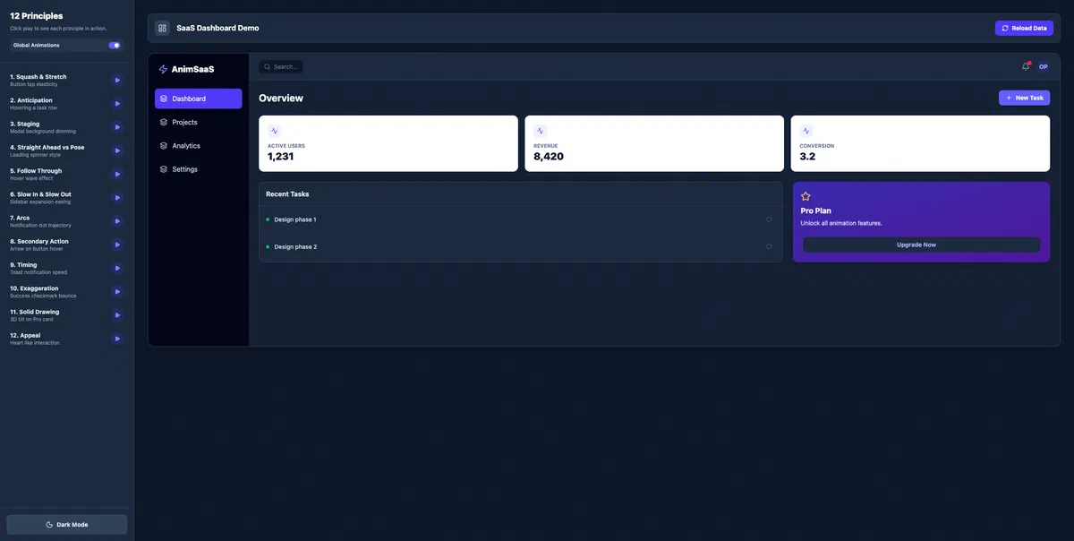This screenshot has width=1074, height=541.
Task: Play the Solid Drawing demo
Action: point(117,315)
